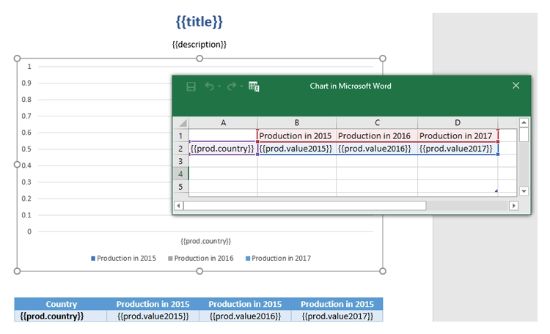Select row 3 header
This screenshot has height=334, width=550.
point(181,161)
